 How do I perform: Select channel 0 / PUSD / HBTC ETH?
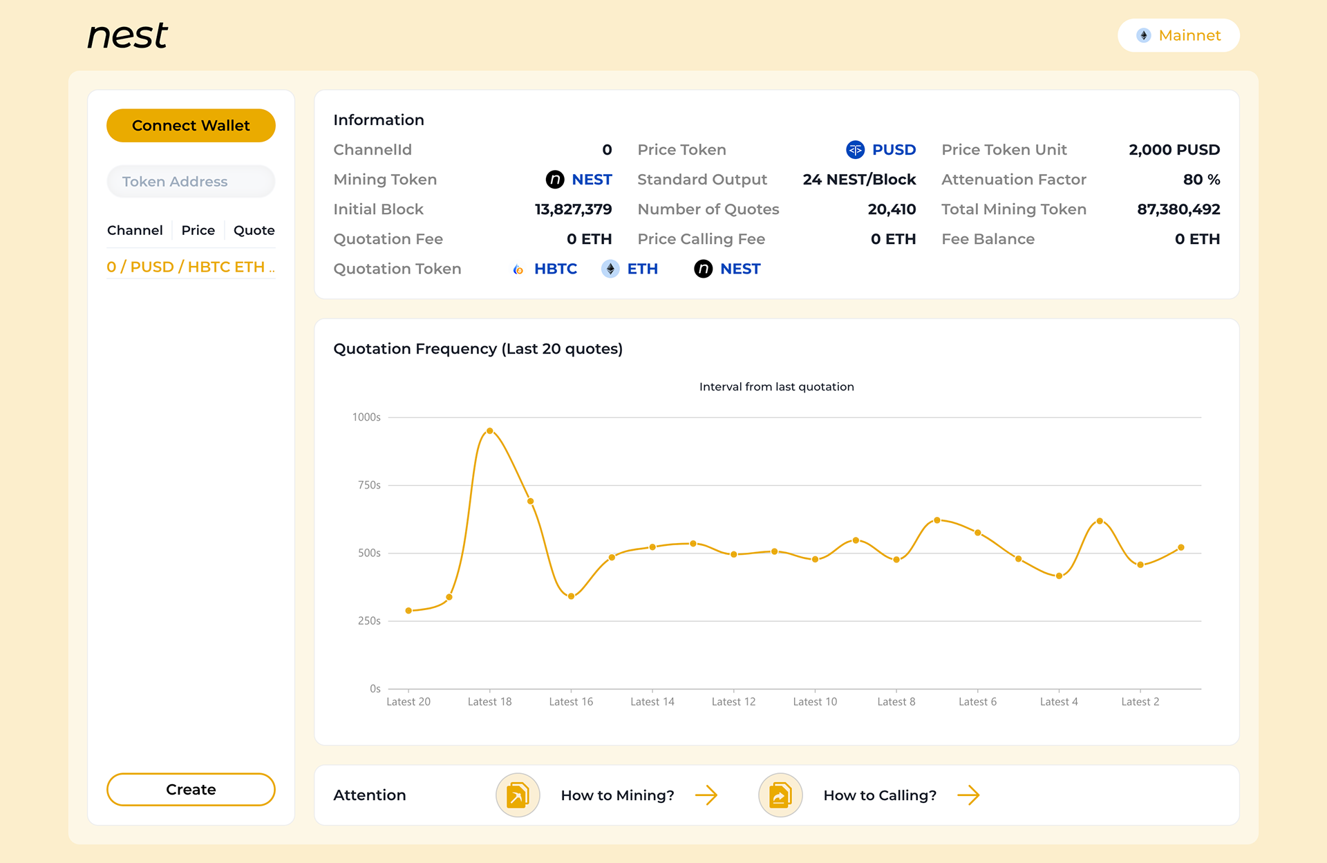tap(191, 267)
